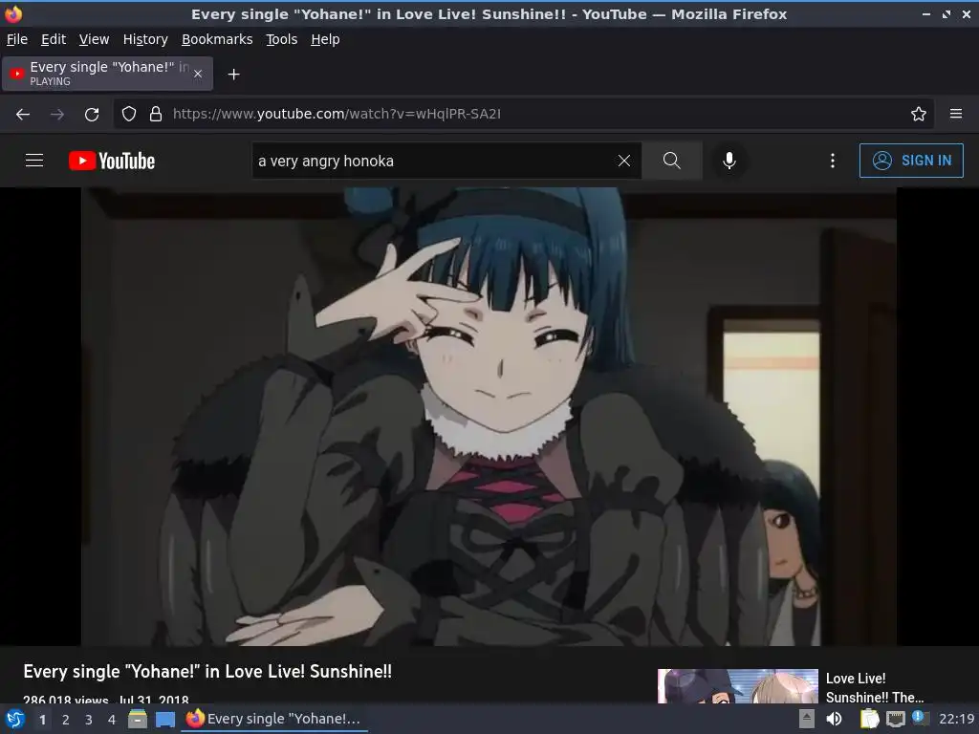Switch to workspace 1
Viewport: 979px width, 734px height.
pos(42,719)
